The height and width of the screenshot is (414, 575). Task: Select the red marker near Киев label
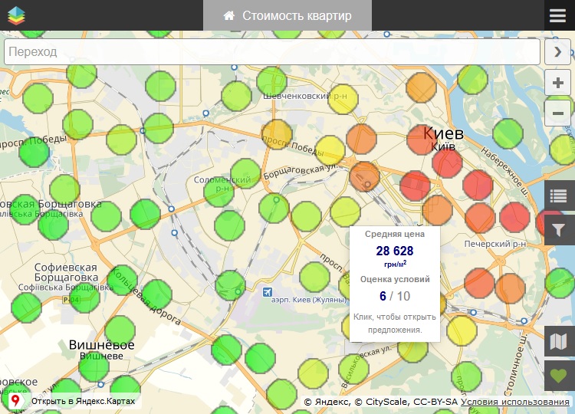[x=447, y=163]
